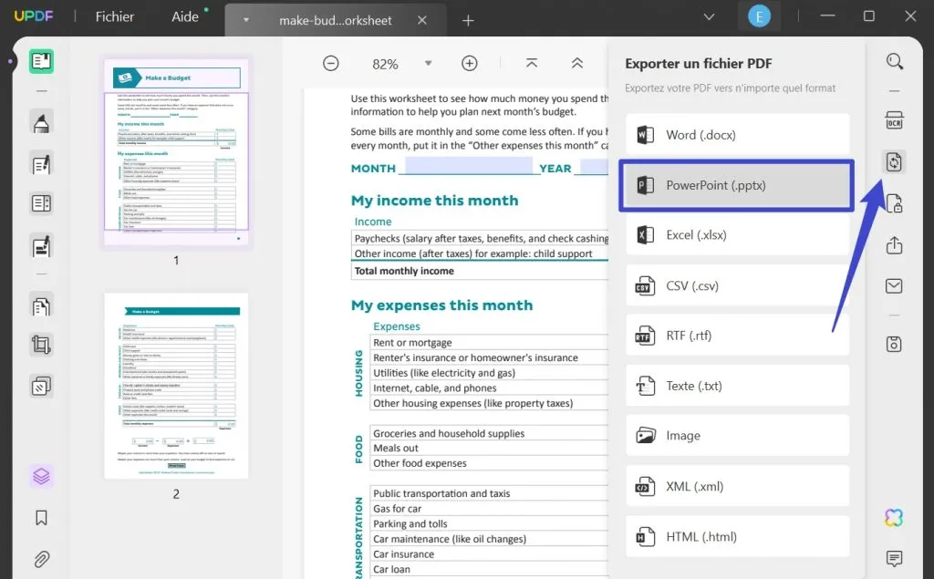Open the Search panel
Screen dimensions: 934x579
[893, 62]
